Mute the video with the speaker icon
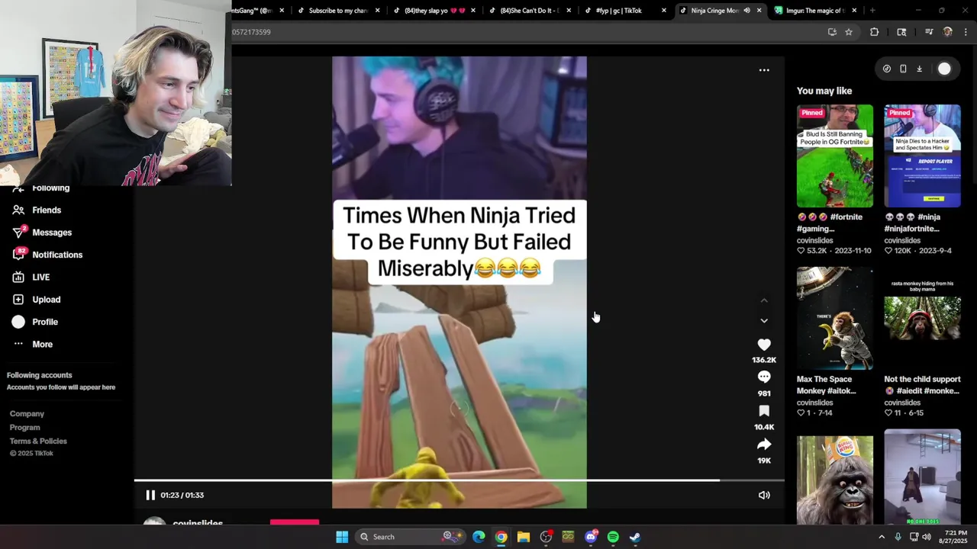This screenshot has height=549, width=977. click(764, 495)
